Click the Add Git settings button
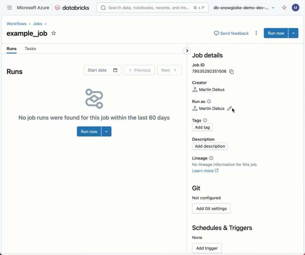The height and width of the screenshot is (255, 305). point(211,208)
